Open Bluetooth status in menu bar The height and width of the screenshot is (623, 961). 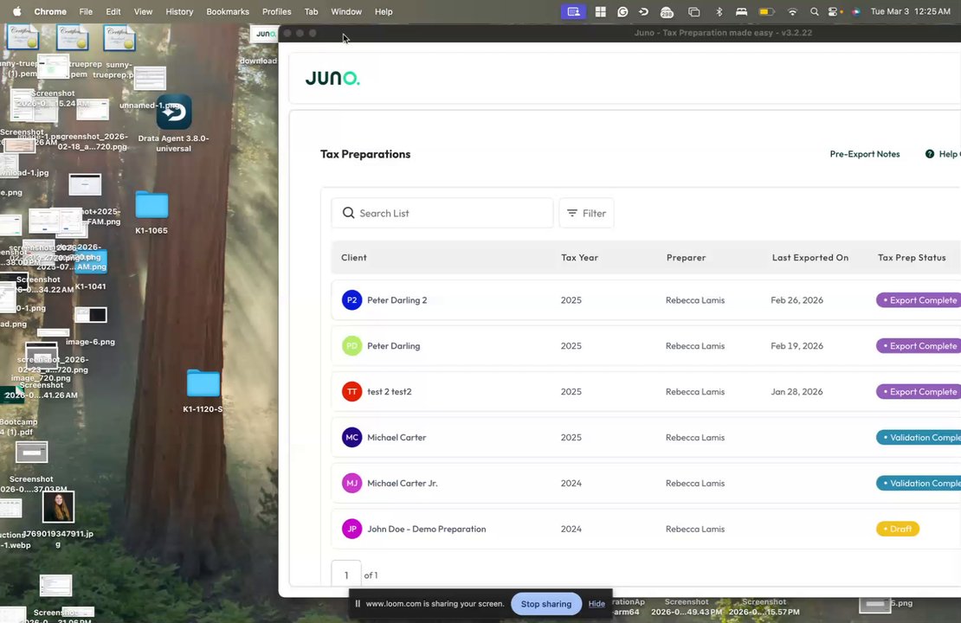point(719,11)
